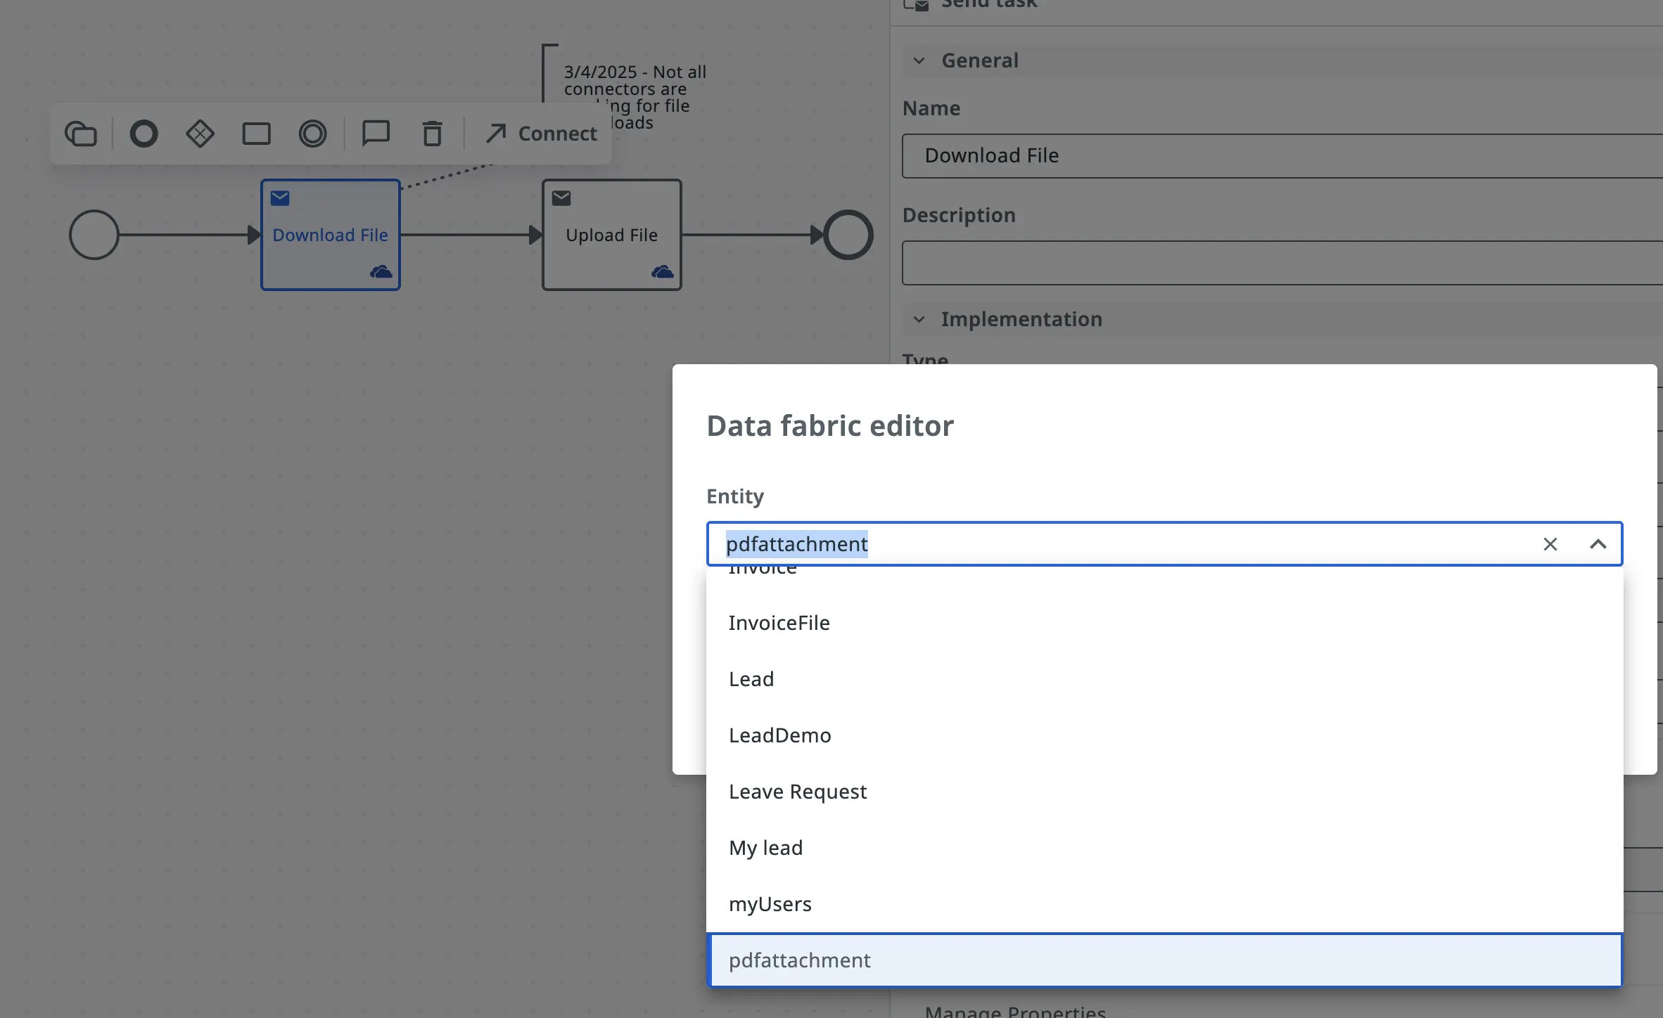The height and width of the screenshot is (1018, 1663).
Task: Delete the element using the trash icon
Action: click(432, 133)
